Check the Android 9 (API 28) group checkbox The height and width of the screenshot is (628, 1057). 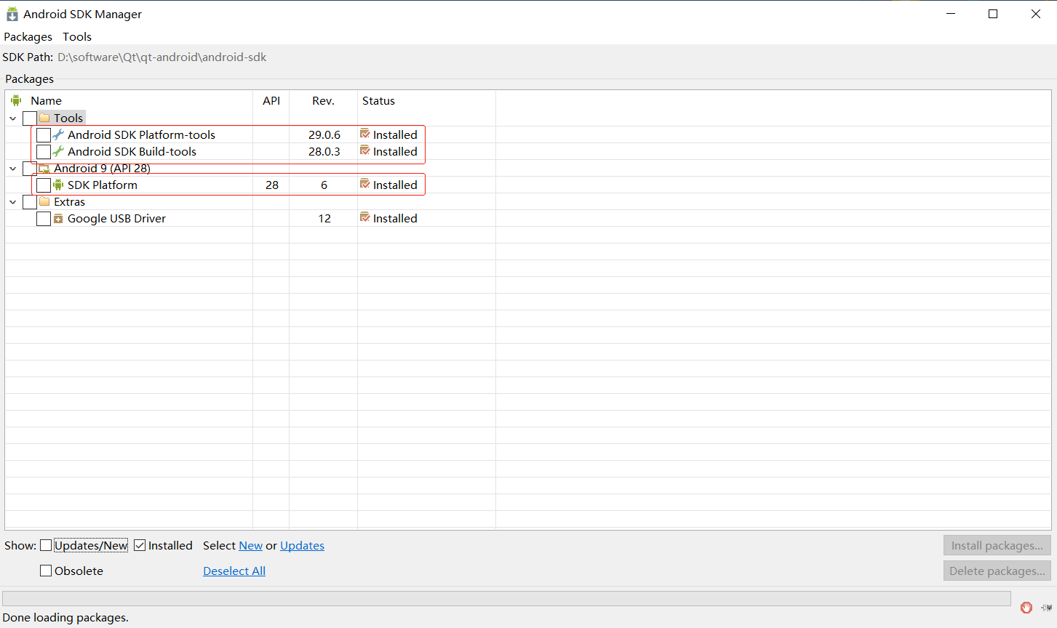(x=30, y=168)
